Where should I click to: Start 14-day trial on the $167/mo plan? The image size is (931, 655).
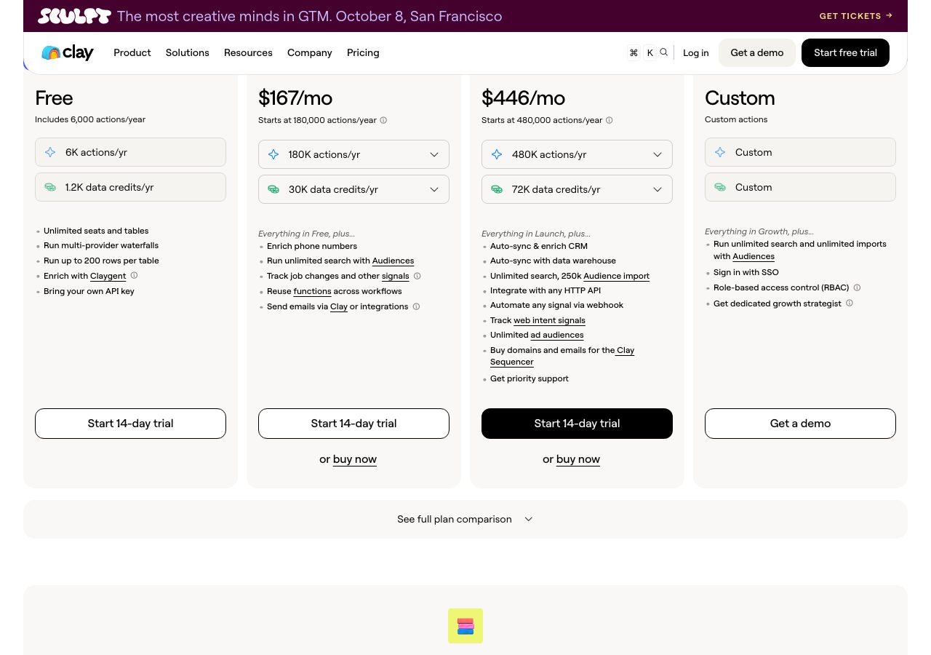point(353,424)
